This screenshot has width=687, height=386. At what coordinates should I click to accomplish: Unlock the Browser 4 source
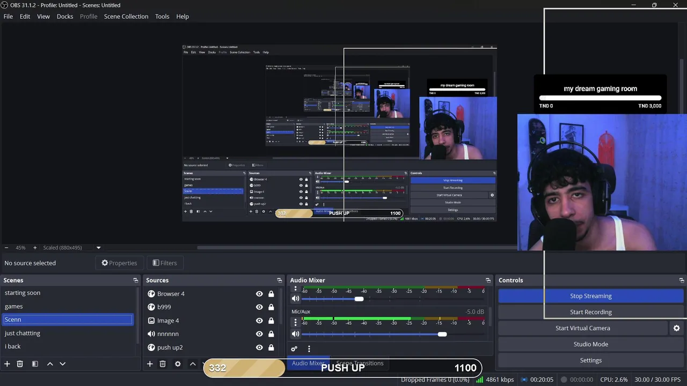[x=271, y=294]
